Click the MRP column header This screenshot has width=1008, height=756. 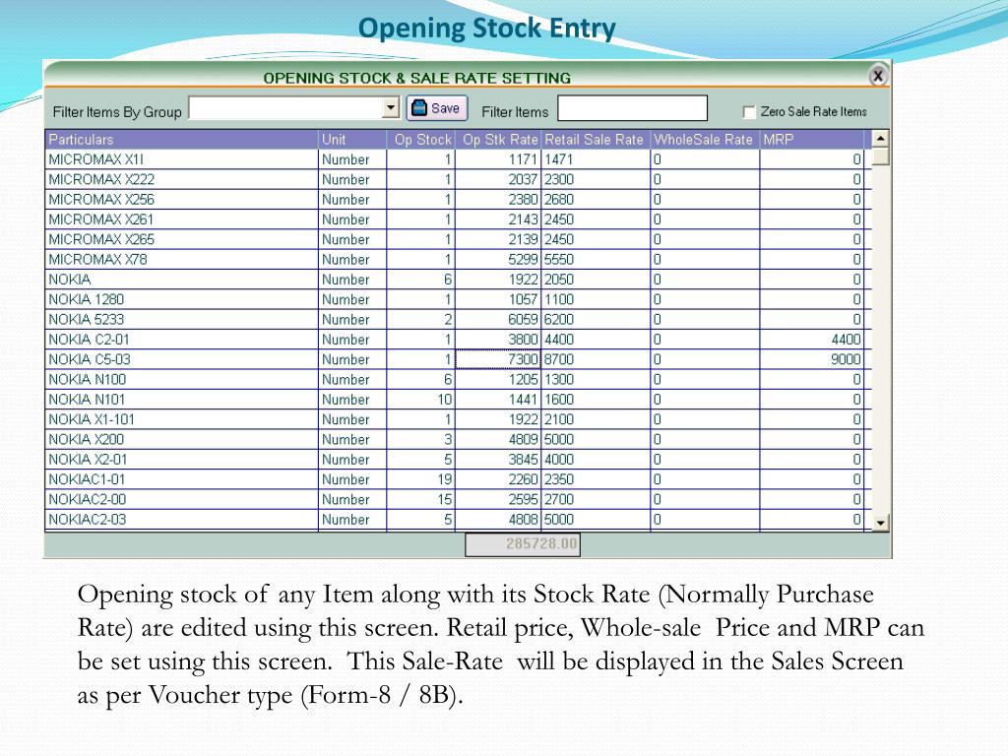click(812, 140)
